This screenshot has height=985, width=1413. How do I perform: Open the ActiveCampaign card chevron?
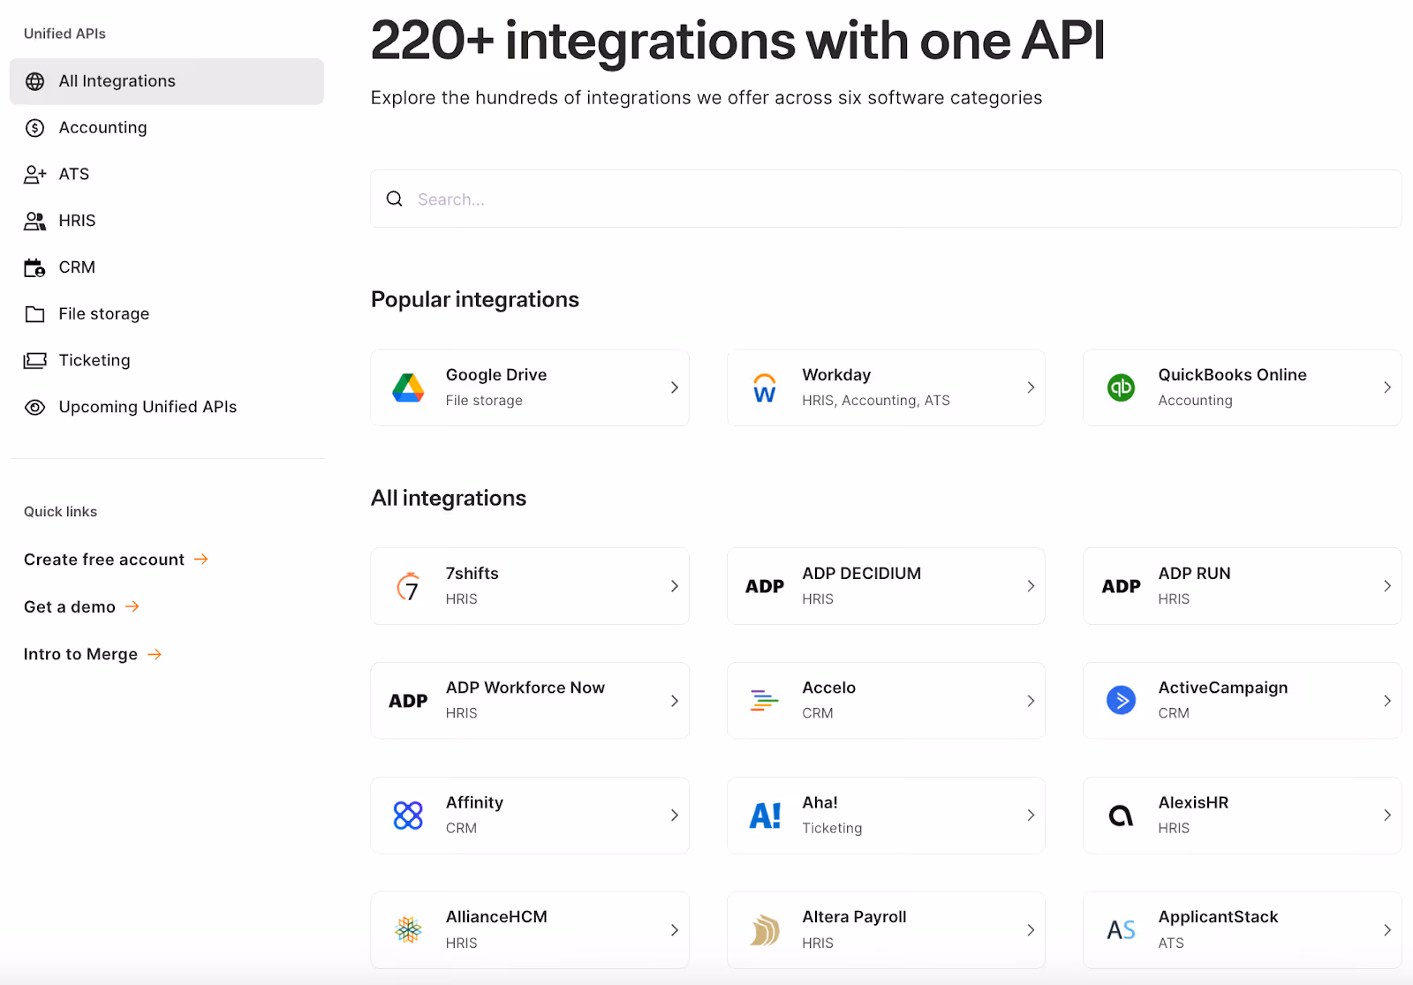tap(1387, 701)
